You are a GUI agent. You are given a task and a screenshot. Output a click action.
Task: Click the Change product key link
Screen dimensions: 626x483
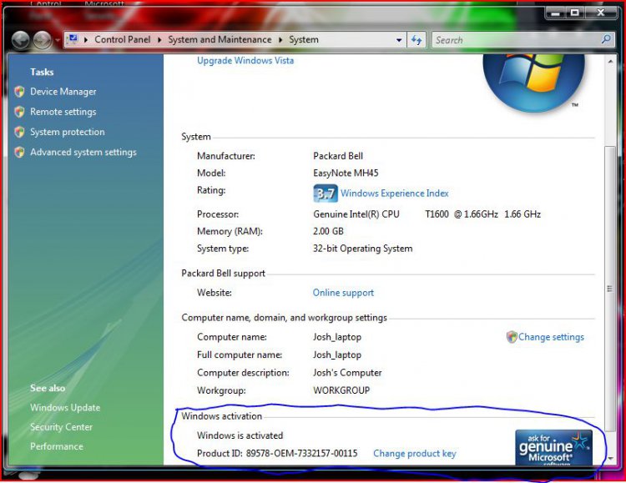(x=414, y=453)
